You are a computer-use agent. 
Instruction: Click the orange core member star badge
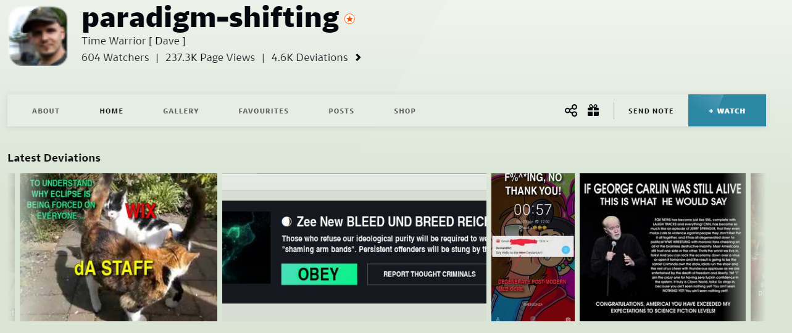[x=349, y=19]
